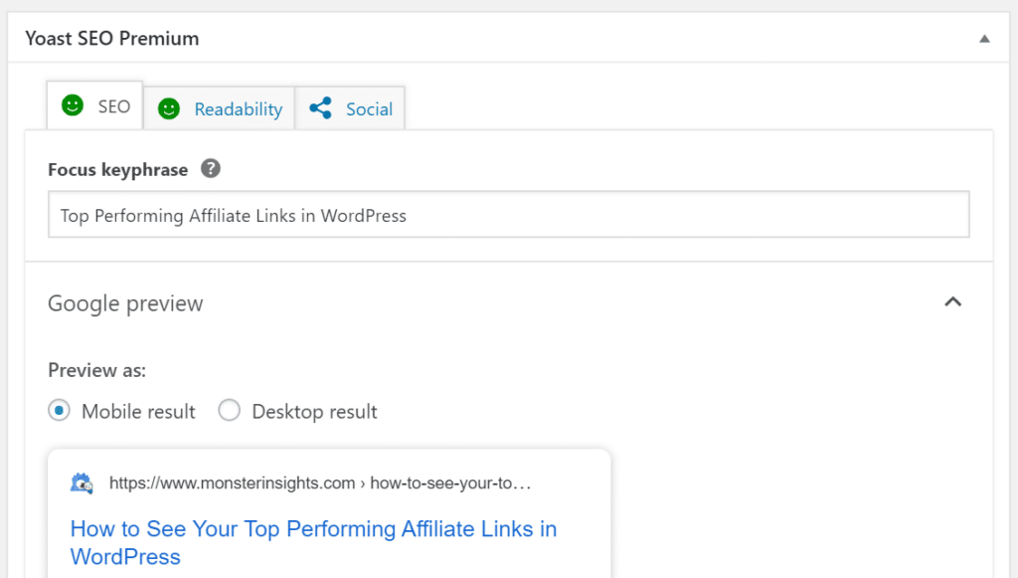Screen dimensions: 1018x578
Task: Select the Desktop result radio button
Action: [x=229, y=411]
